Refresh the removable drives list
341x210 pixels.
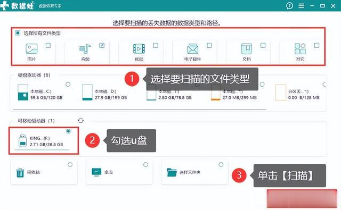coord(80,121)
